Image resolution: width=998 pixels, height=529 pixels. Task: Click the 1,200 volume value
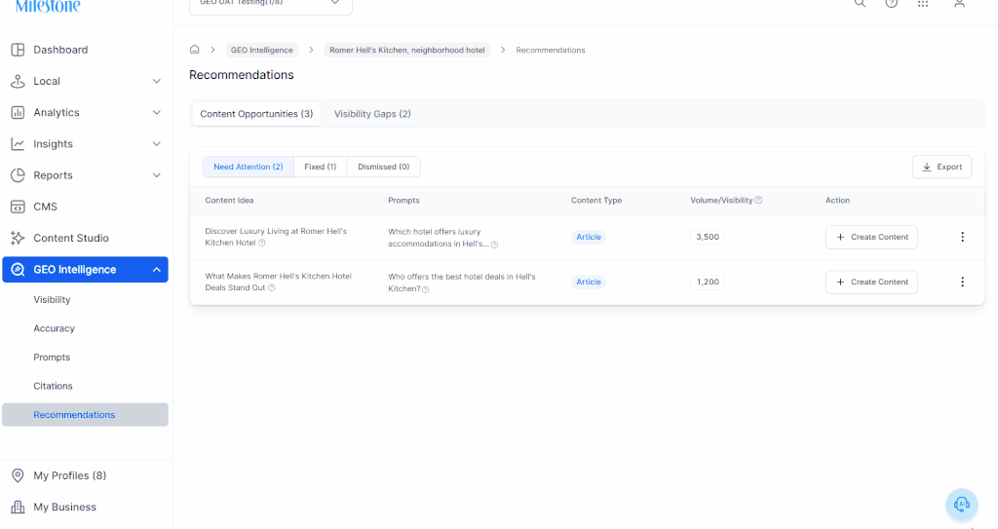point(708,282)
